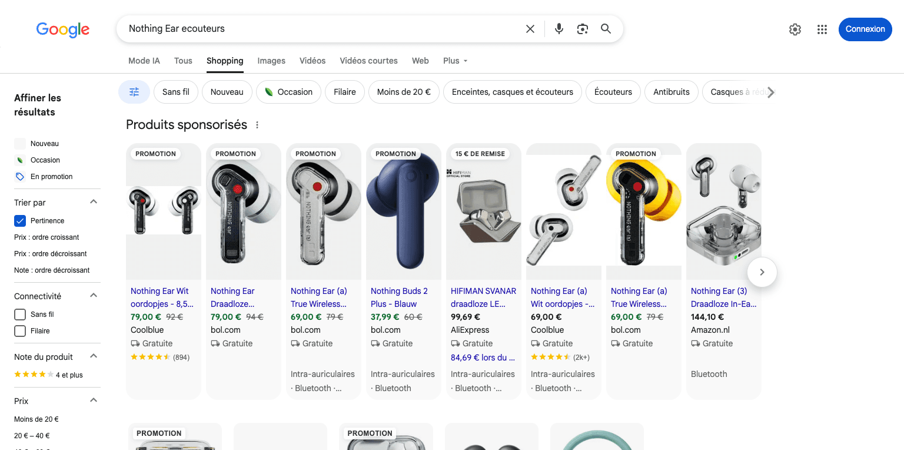The height and width of the screenshot is (450, 904).
Task: Switch to Vidéos courtes tab
Action: pyautogui.click(x=368, y=61)
